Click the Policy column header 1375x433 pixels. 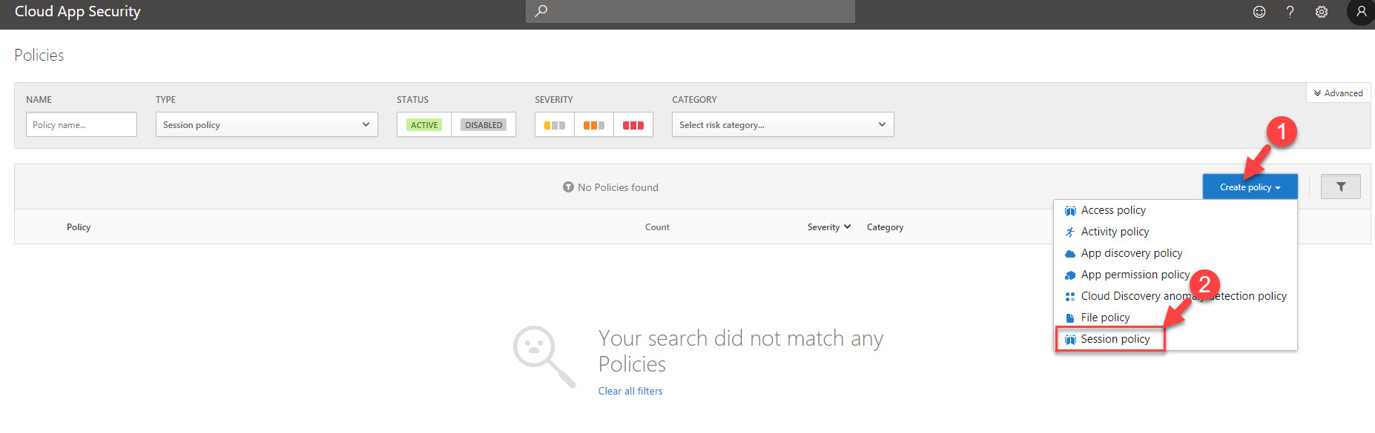point(79,227)
